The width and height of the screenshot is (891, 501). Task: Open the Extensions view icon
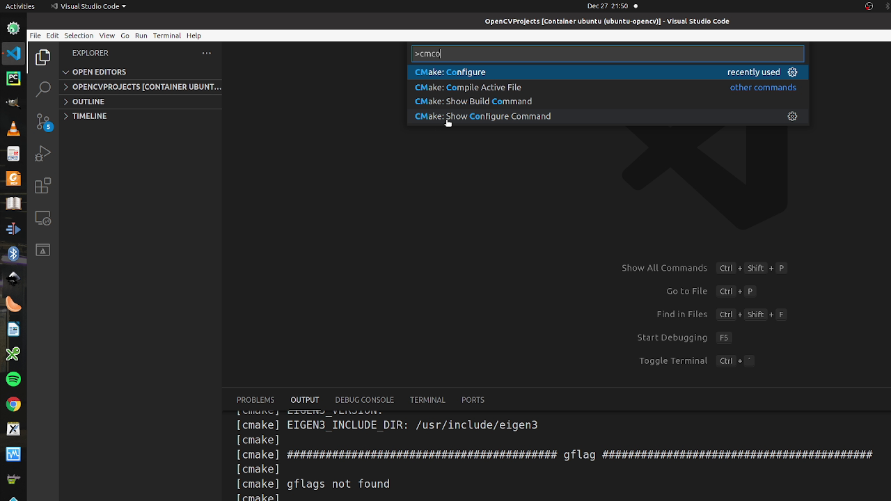click(43, 186)
